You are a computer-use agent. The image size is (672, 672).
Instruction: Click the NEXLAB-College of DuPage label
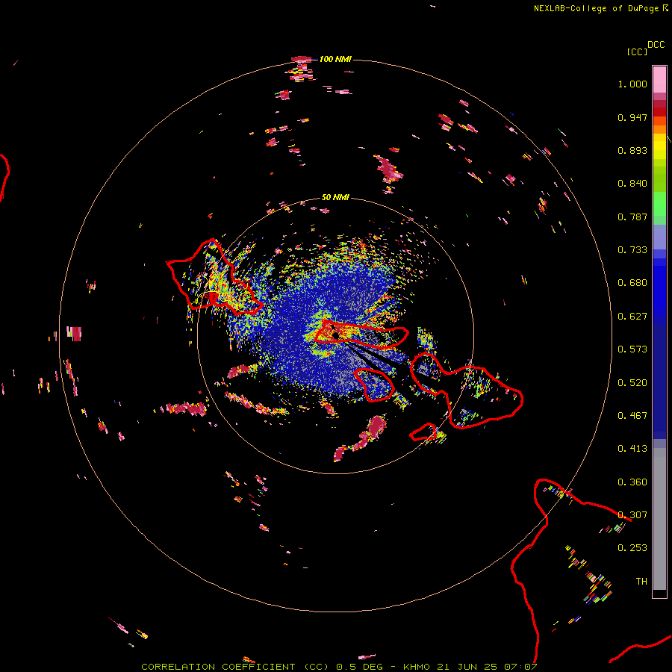[596, 8]
